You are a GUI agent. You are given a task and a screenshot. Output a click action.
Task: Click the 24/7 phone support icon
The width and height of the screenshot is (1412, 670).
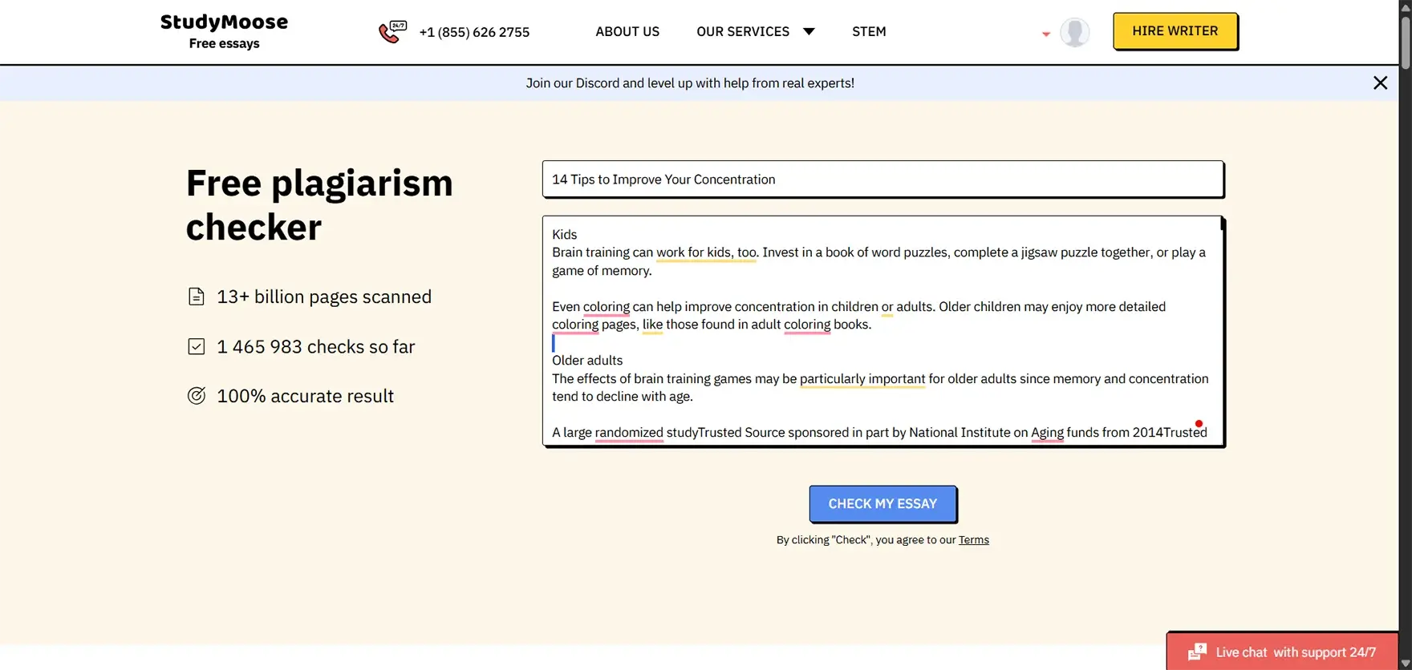pyautogui.click(x=392, y=32)
